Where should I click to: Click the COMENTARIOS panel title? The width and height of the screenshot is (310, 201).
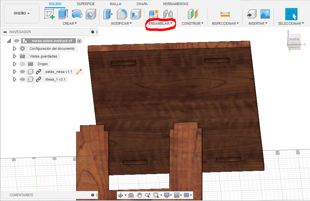[x=21, y=195]
